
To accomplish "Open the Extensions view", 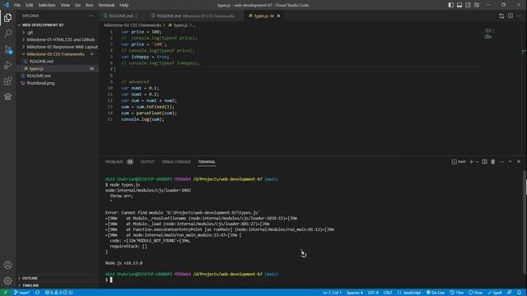I will point(7,81).
